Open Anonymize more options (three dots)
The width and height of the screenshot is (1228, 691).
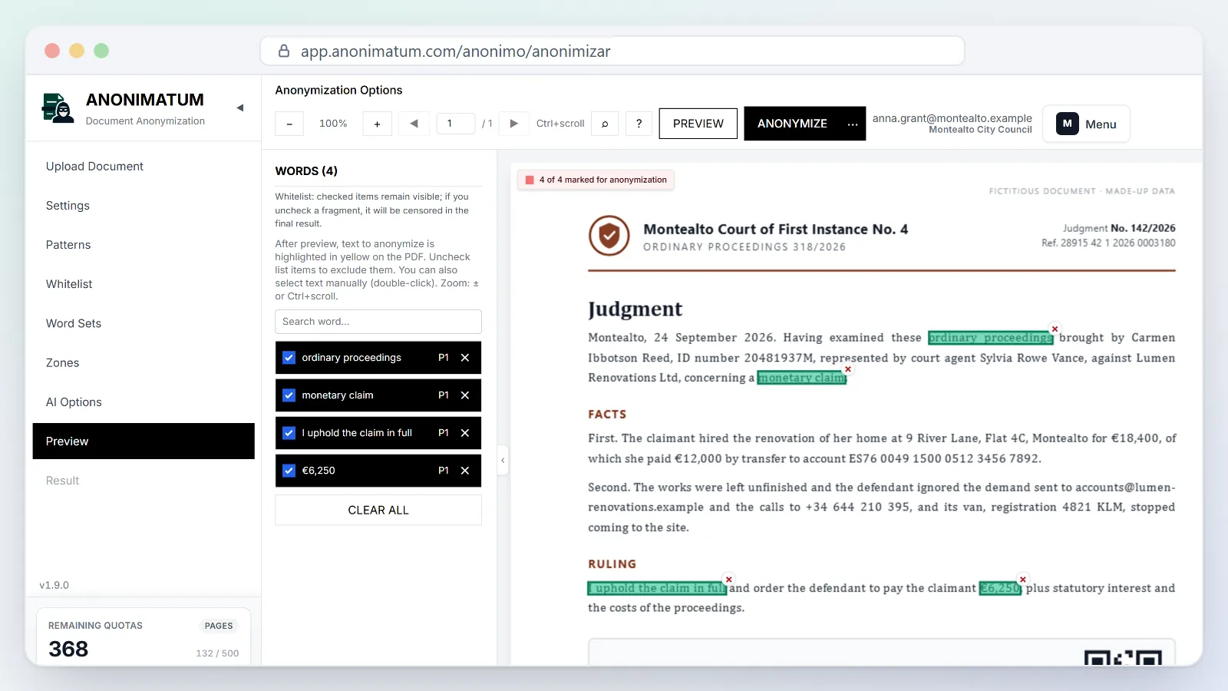[853, 124]
